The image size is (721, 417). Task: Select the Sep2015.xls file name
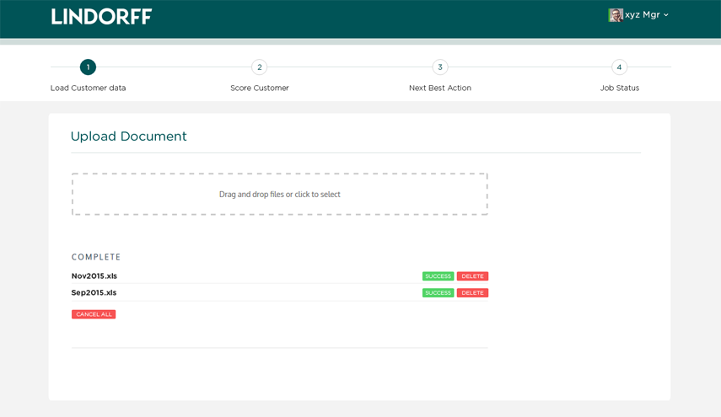[94, 293]
